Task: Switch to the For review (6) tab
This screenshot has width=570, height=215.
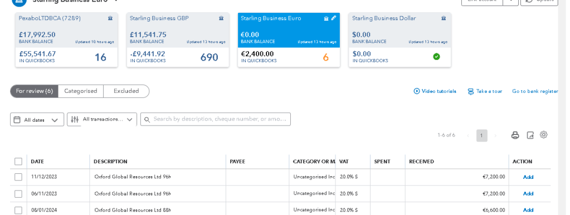Action: [x=34, y=91]
